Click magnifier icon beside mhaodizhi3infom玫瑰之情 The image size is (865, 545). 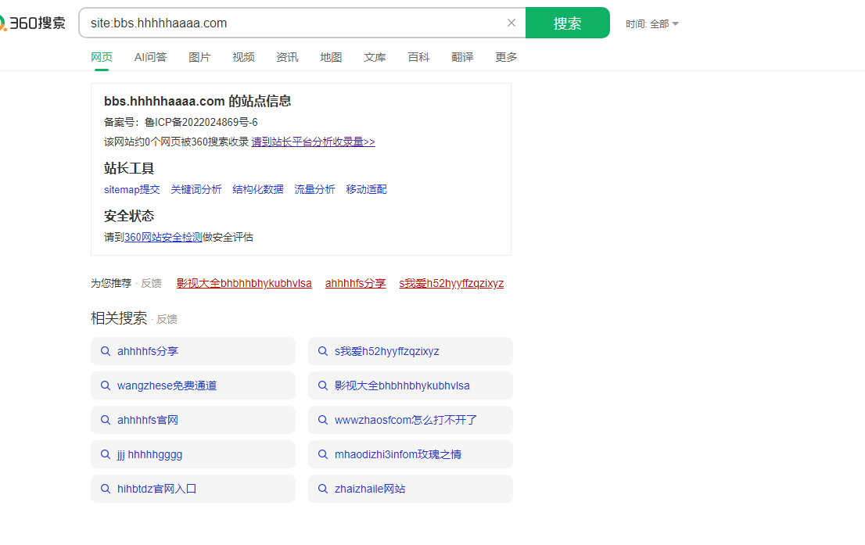coord(323,454)
